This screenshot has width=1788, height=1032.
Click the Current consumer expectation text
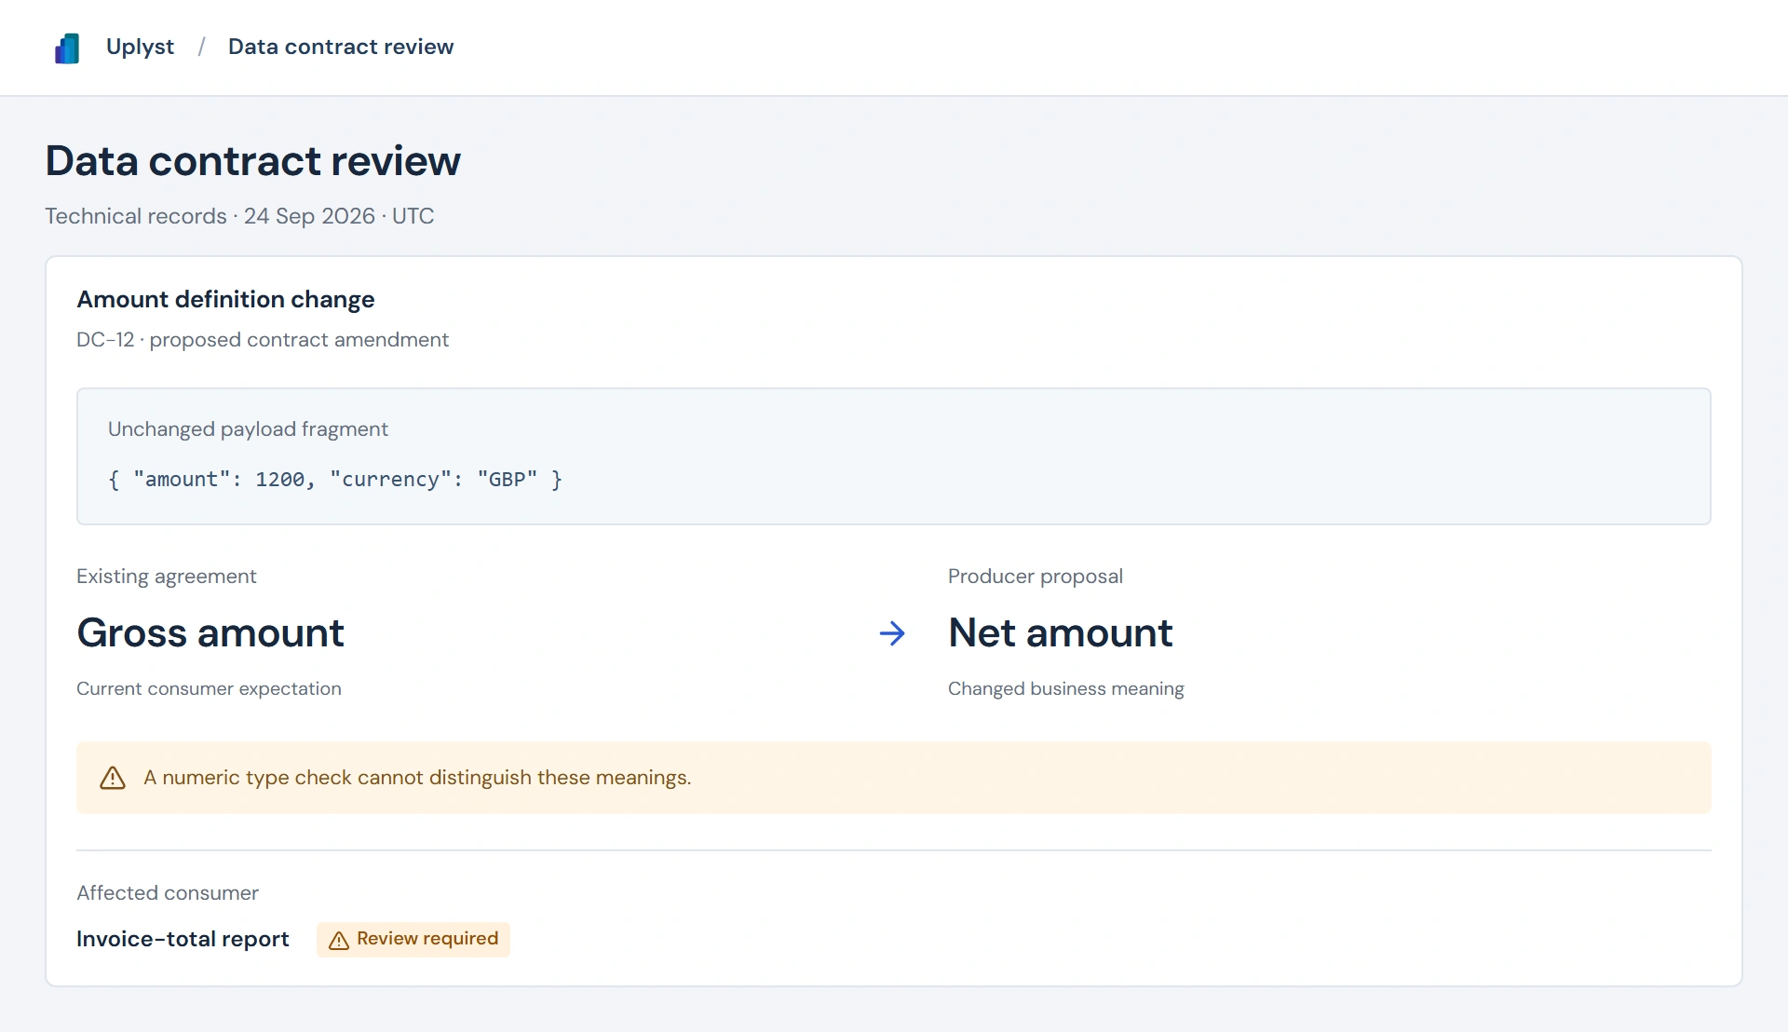pyautogui.click(x=209, y=688)
